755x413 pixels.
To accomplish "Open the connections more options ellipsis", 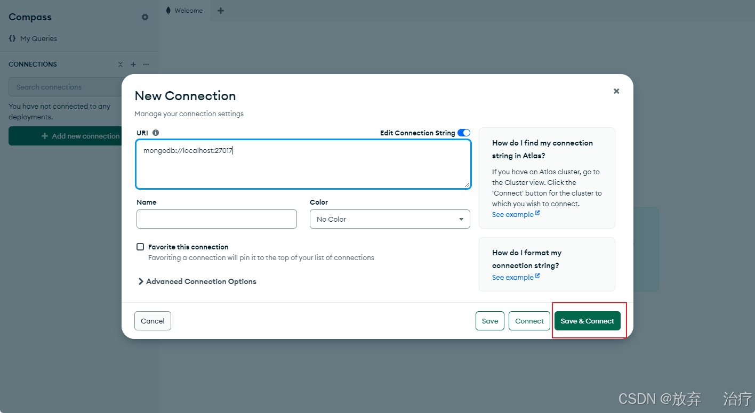I will (x=146, y=64).
